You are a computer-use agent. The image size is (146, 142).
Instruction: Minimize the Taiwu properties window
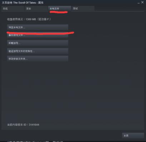[x=139, y=3]
